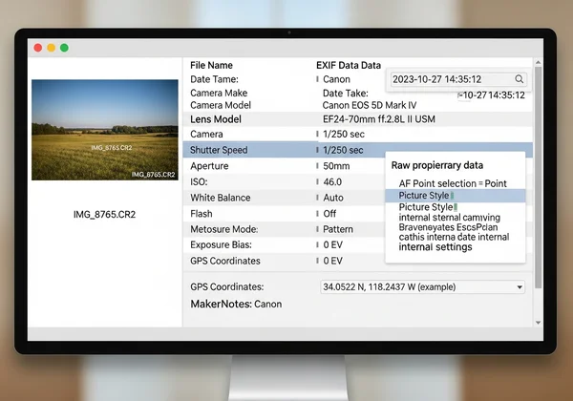Click the search magnifier icon
This screenshot has height=401, width=573.
tap(520, 79)
